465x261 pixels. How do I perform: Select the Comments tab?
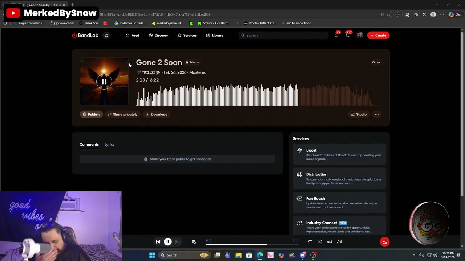coord(89,144)
